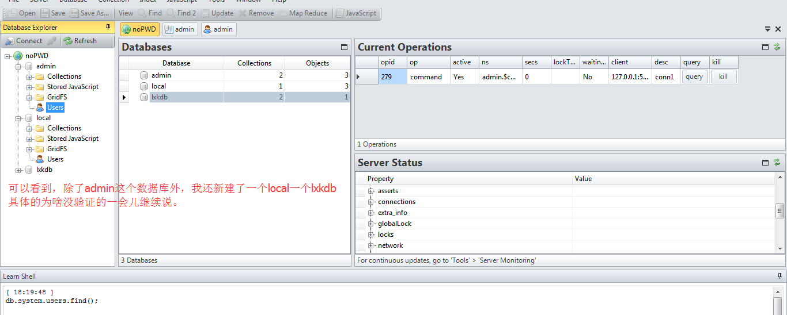Screen dimensions: 787x315
Task: Expand Stored JavaScript under admin
Action: (x=29, y=87)
